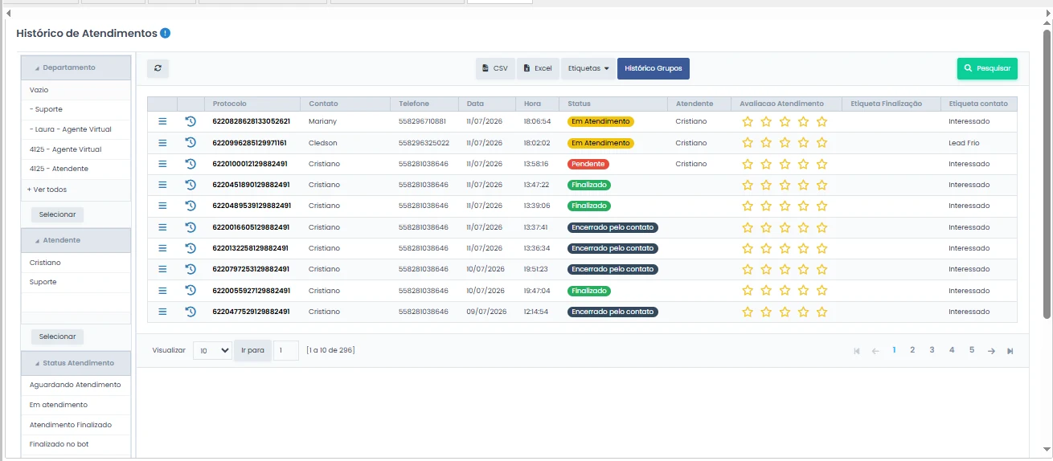
Task: Click the vertical page scrollbar
Action: pos(1047,173)
